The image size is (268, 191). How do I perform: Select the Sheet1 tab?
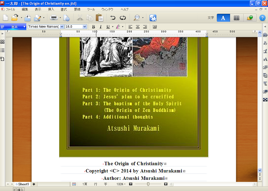(22, 184)
